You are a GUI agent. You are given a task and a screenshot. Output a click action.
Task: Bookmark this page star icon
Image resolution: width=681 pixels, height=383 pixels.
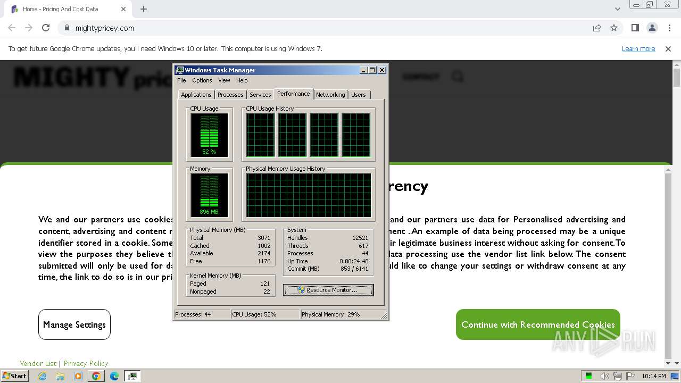coord(614,28)
